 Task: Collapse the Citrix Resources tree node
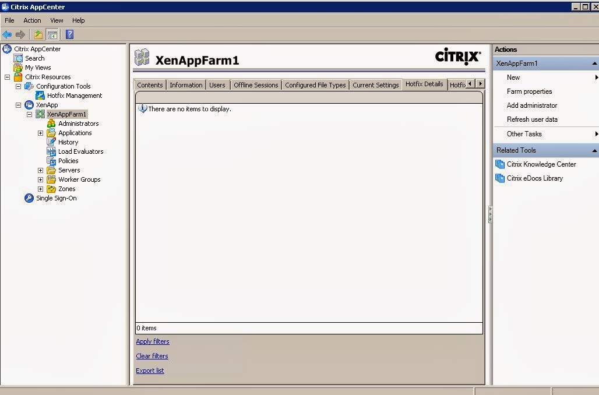pos(7,77)
